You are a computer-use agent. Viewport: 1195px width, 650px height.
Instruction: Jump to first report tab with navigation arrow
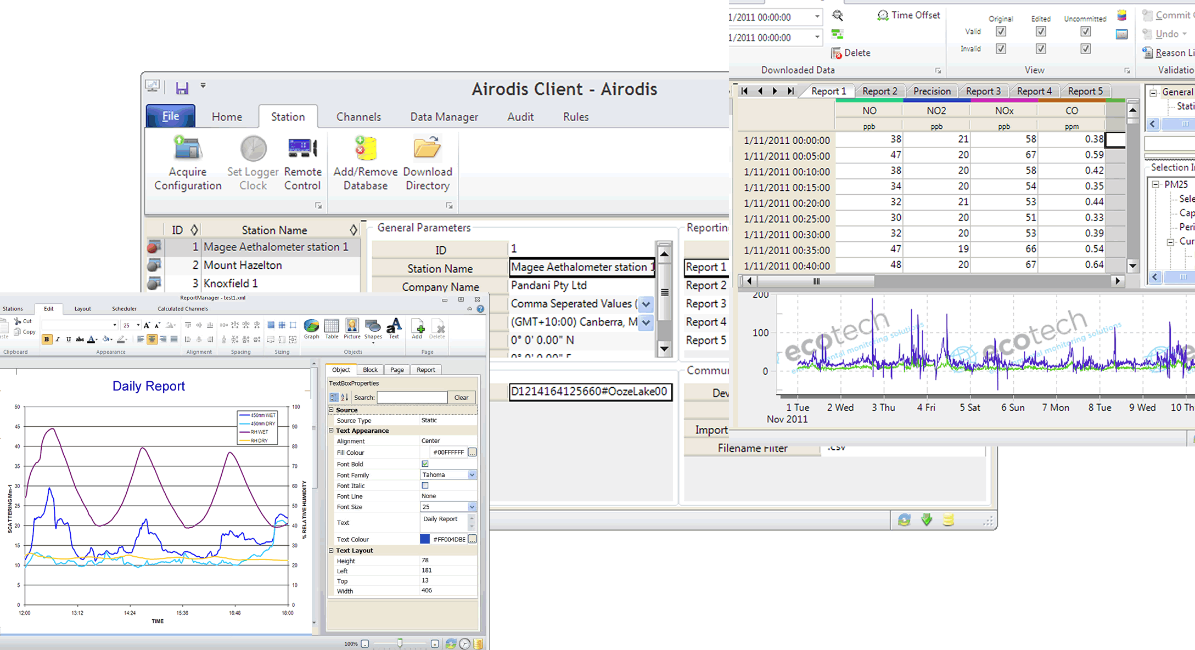coord(744,91)
